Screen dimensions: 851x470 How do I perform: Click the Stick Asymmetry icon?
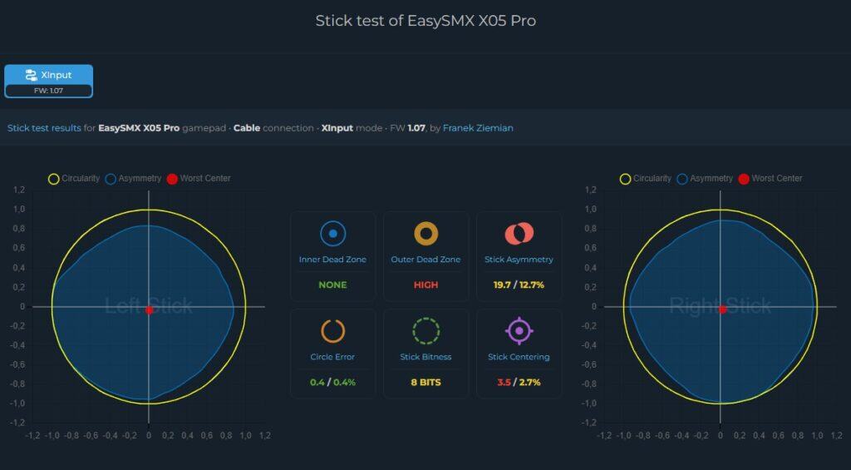(519, 234)
